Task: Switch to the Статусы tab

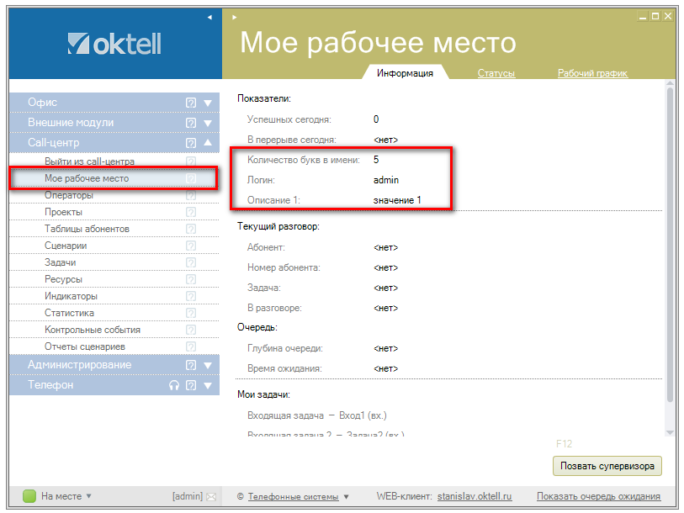Action: pos(496,73)
